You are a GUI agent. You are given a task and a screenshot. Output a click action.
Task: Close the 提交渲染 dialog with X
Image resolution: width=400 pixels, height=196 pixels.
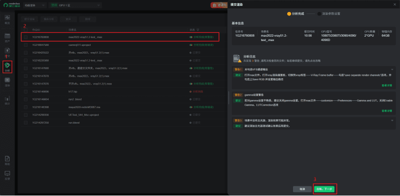395,5
